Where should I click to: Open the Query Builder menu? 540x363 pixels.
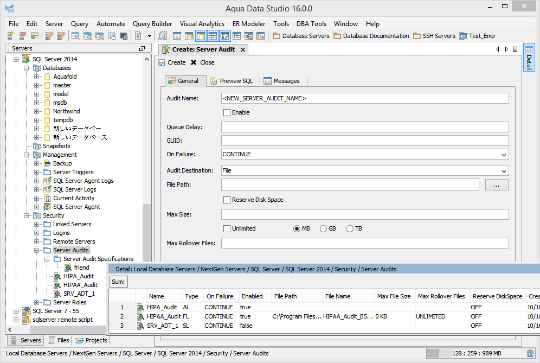(152, 24)
